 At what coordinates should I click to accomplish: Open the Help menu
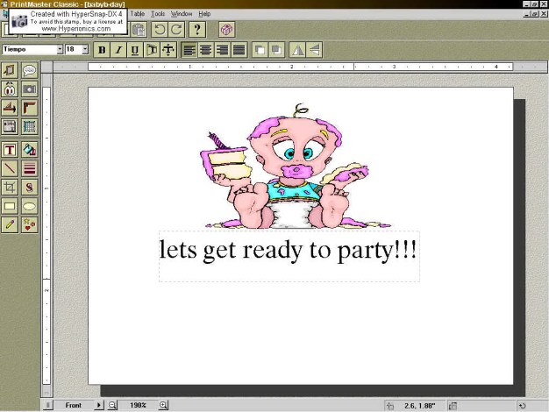204,14
